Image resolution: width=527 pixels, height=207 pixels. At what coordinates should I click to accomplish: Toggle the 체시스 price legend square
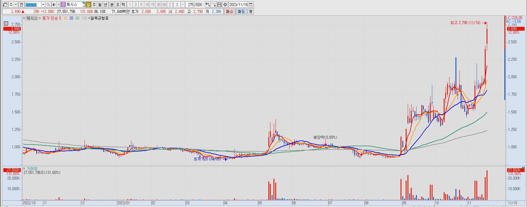tap(24, 18)
